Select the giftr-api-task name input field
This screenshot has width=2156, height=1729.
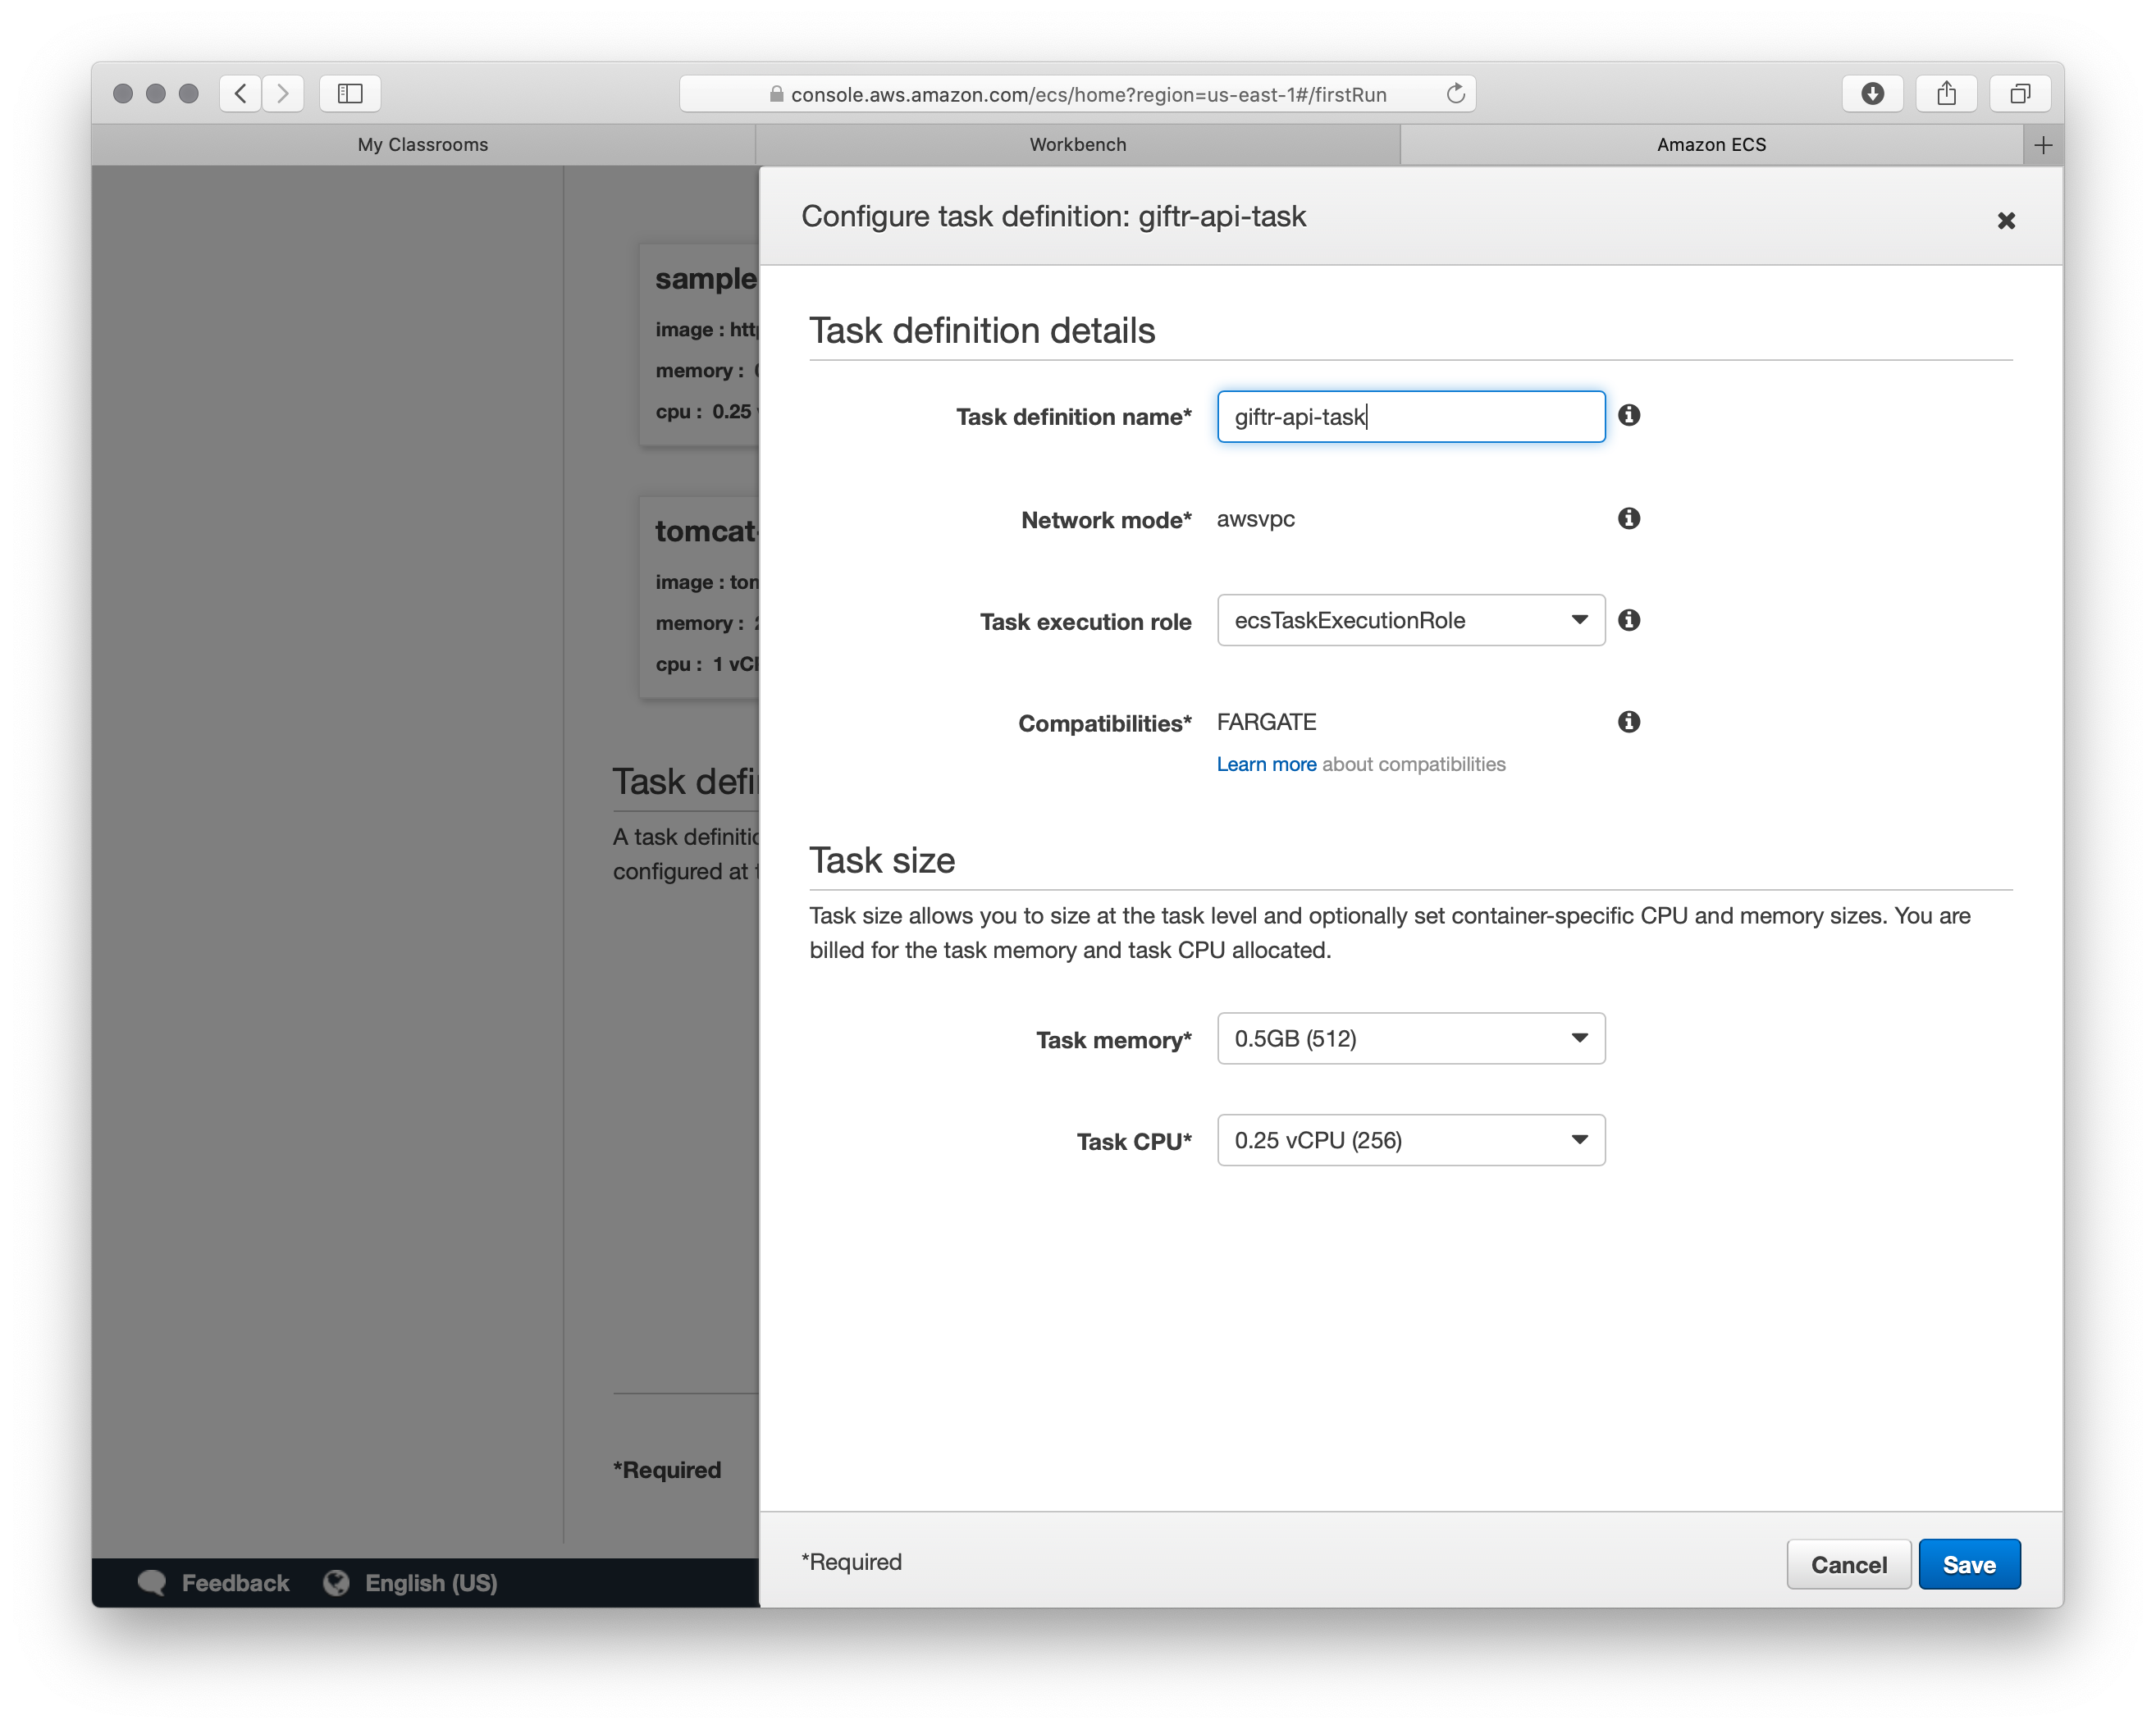tap(1409, 417)
